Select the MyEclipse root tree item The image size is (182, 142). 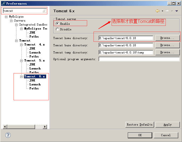pos(16,17)
